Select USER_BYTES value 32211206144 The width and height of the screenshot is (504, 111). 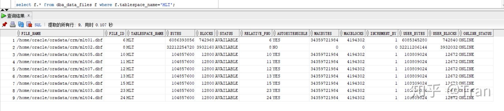413,47
